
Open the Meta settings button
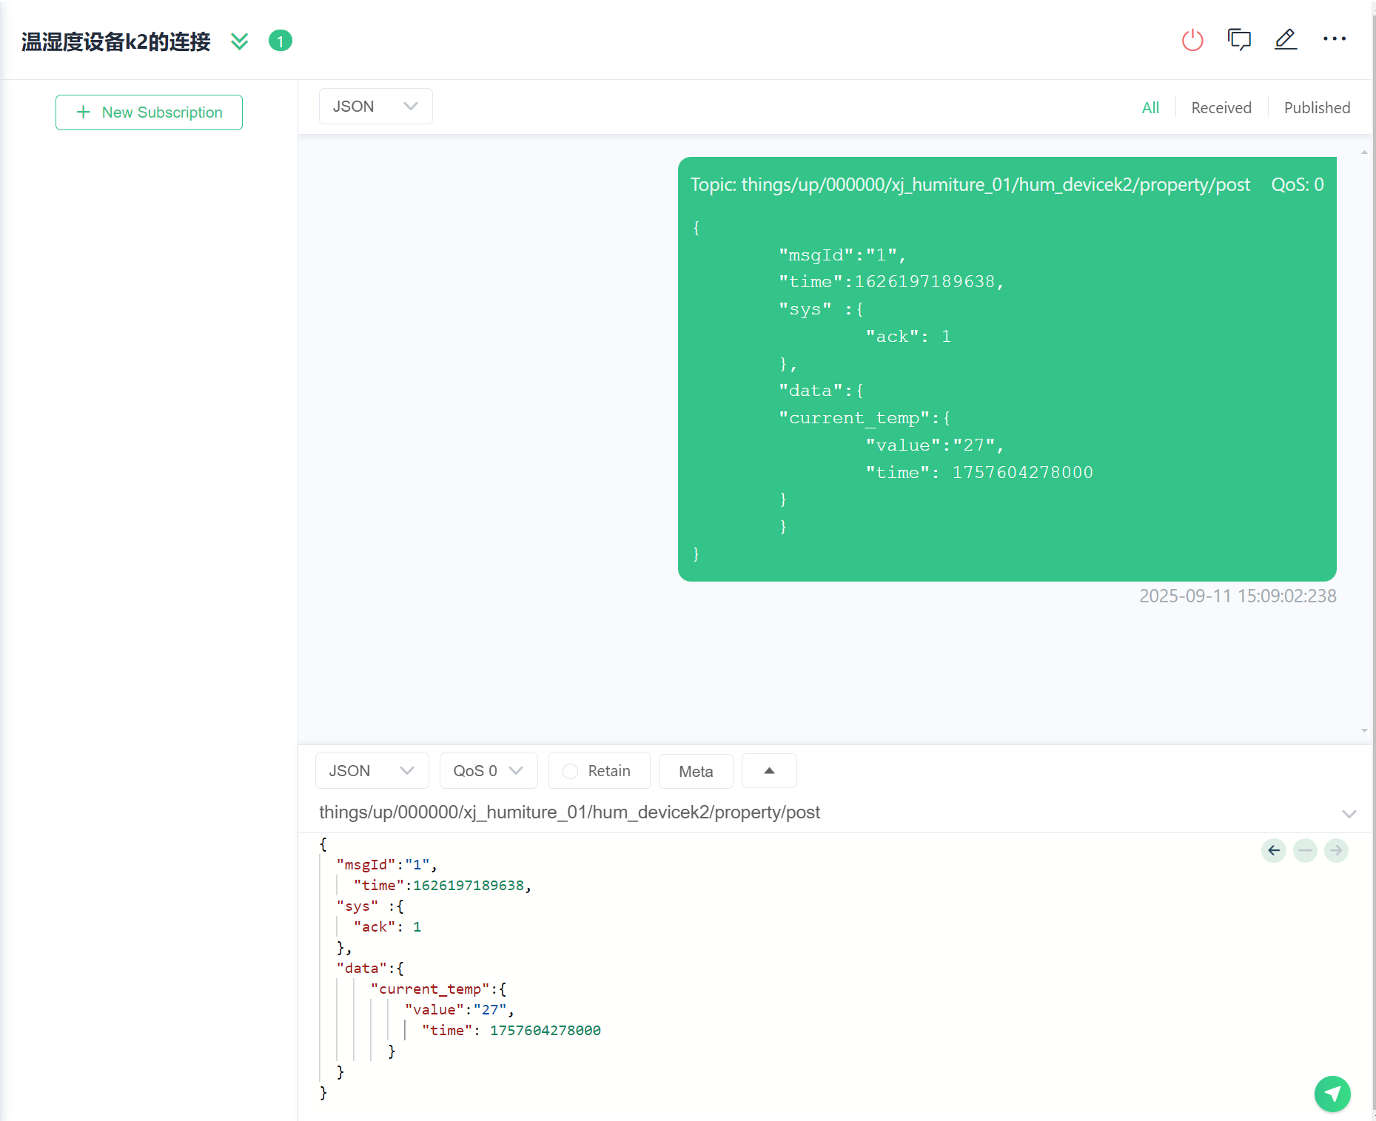695,771
